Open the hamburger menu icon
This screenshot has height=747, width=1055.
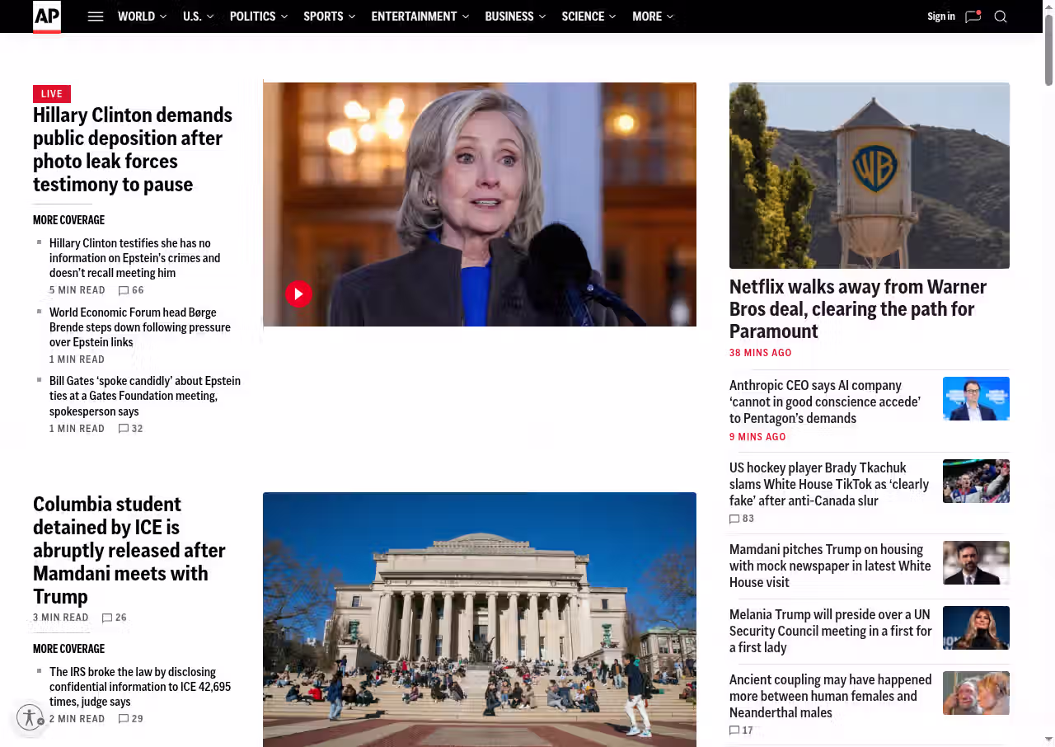[x=96, y=16]
